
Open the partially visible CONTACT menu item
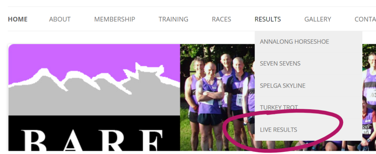click(x=365, y=19)
